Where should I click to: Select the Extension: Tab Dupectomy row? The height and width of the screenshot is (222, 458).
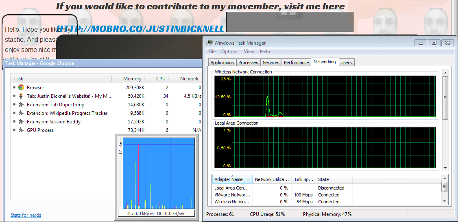click(x=106, y=105)
